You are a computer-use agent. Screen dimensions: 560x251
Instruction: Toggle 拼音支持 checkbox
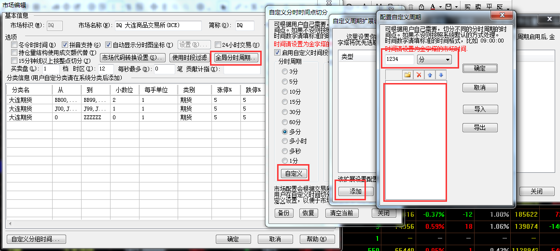click(65, 45)
